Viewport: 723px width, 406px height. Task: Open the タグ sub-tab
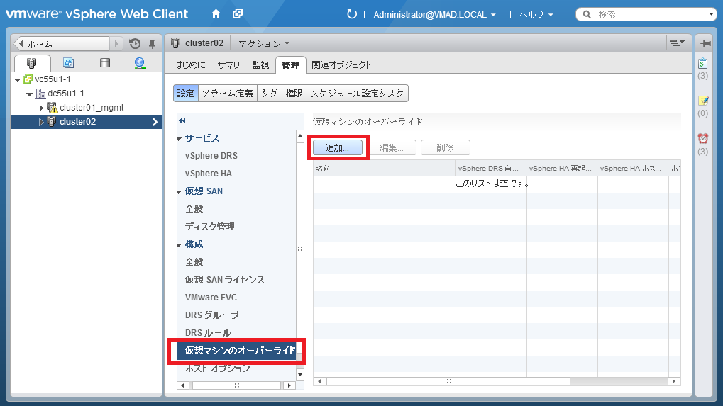(270, 93)
